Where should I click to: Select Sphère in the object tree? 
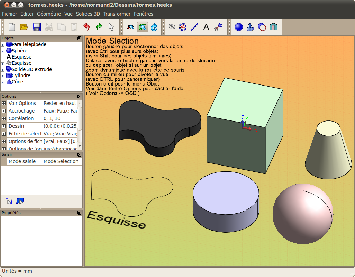[x=19, y=51]
